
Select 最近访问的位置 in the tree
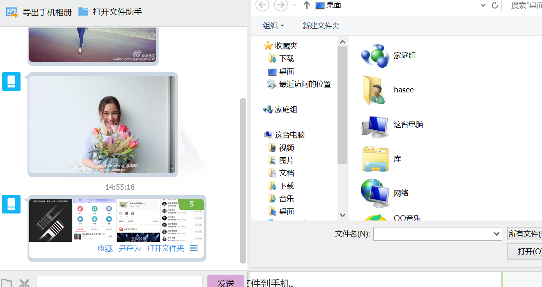pos(299,84)
